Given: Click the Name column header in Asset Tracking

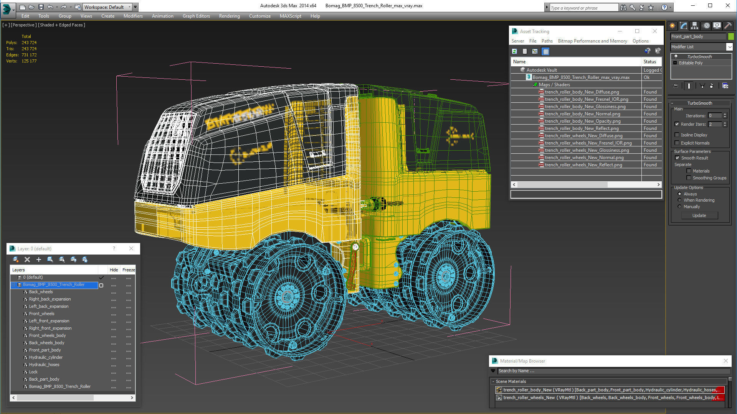Looking at the screenshot, I should pyautogui.click(x=576, y=62).
